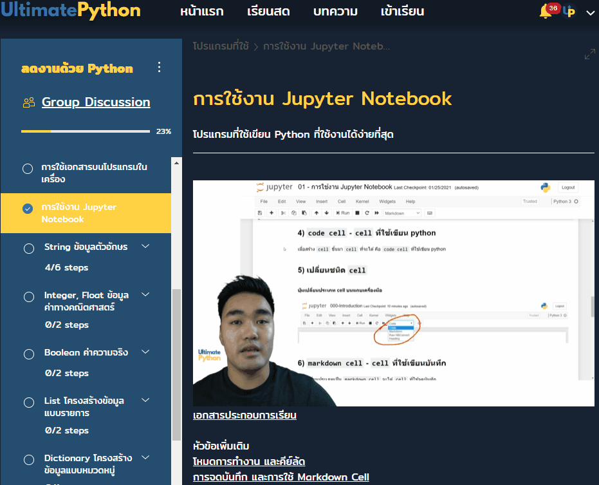
Task: Click the 23% progress label
Action: tap(163, 131)
